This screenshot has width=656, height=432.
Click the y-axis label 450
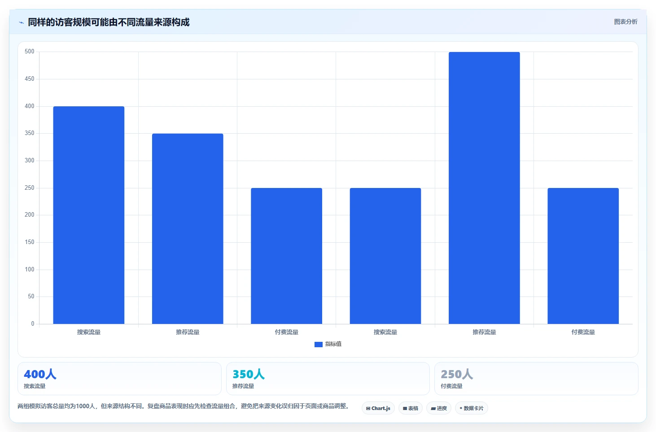(x=30, y=79)
